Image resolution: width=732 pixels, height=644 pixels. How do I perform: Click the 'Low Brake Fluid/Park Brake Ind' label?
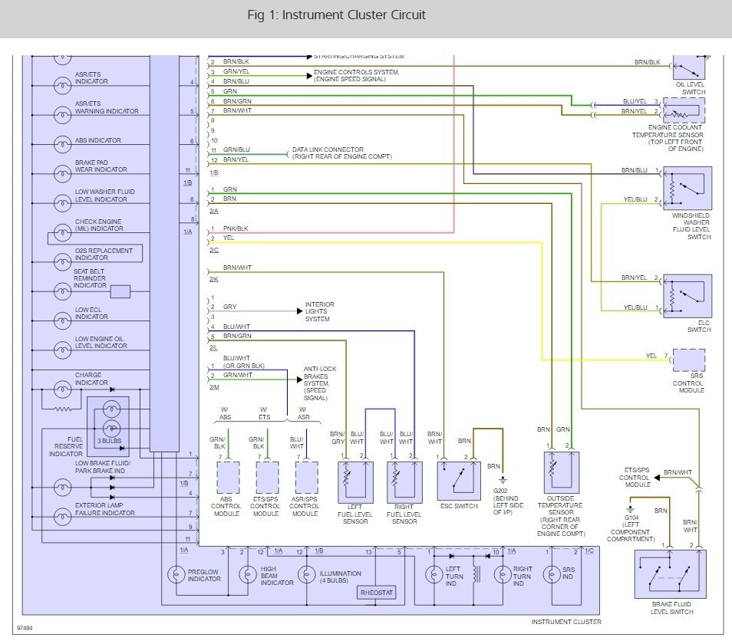(103, 467)
